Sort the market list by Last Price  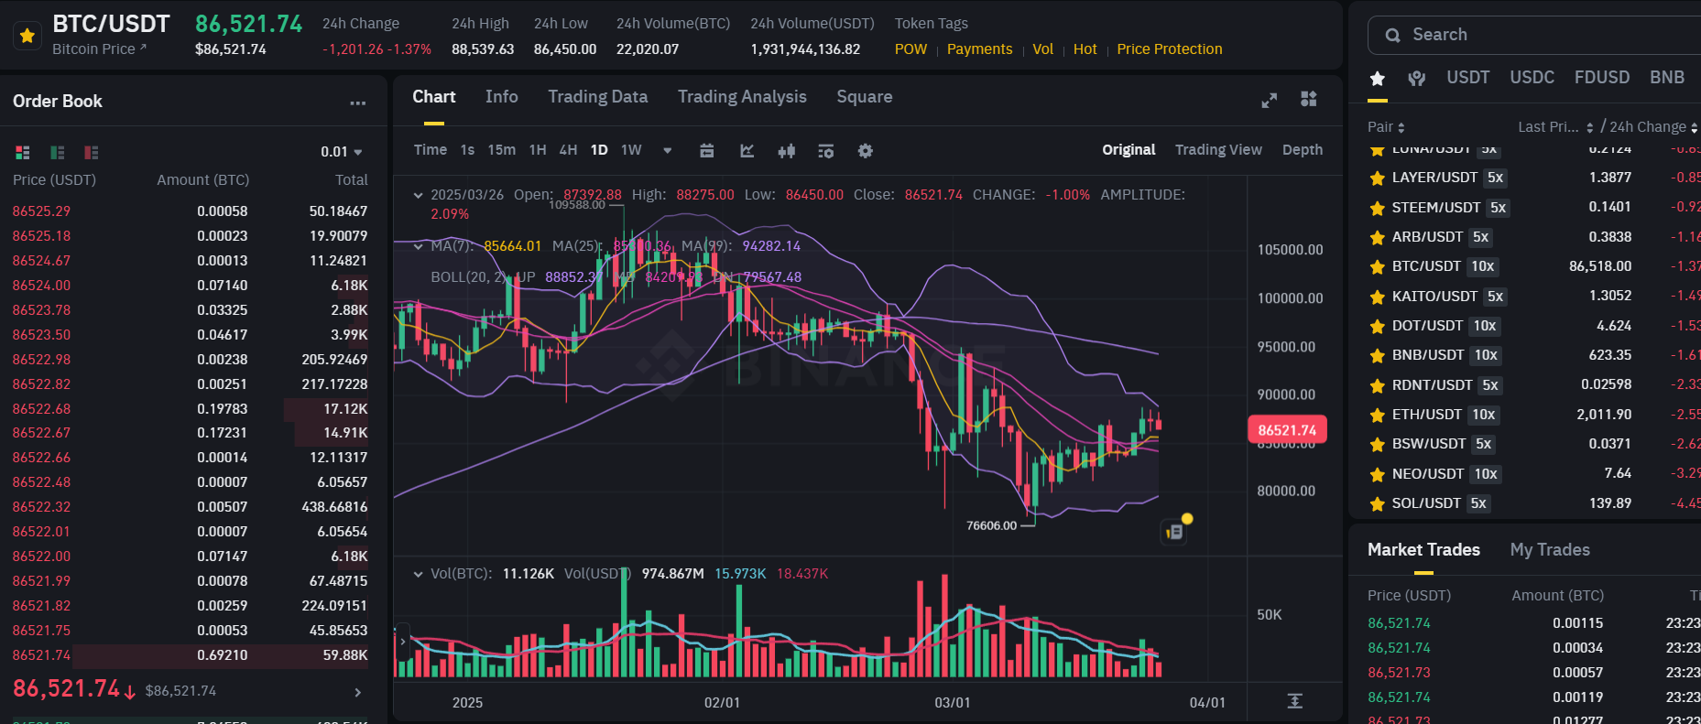pyautogui.click(x=1555, y=127)
